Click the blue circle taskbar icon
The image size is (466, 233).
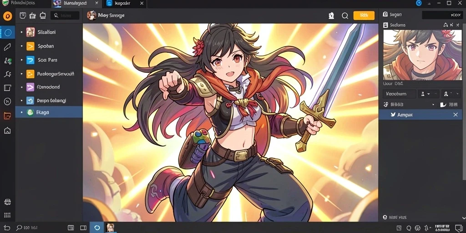(97, 228)
